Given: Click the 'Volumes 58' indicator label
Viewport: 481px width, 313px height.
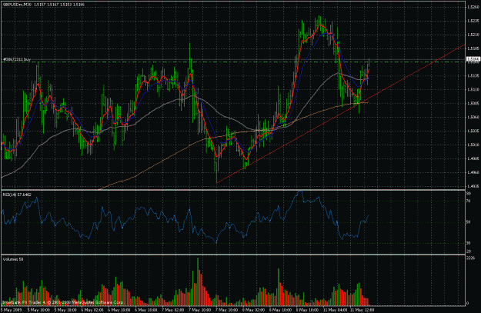Looking at the screenshot, I should (13, 259).
